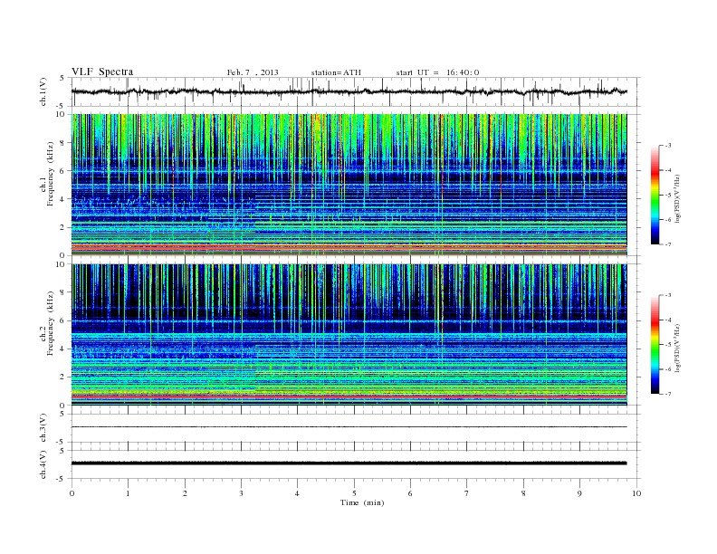Click the "Time (min)" x-axis label
This screenshot has height=554, width=717.
(x=362, y=502)
